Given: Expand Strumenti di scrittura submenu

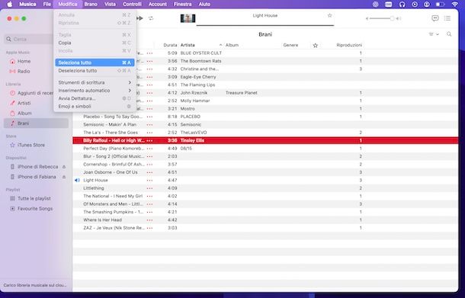Looking at the screenshot, I should pyautogui.click(x=95, y=82).
